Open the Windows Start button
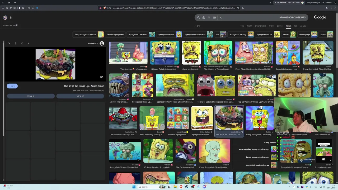 [x=134, y=187]
